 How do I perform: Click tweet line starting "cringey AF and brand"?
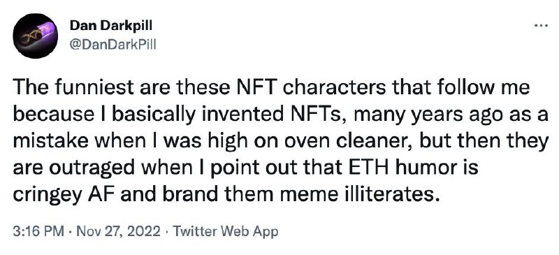click(x=224, y=194)
